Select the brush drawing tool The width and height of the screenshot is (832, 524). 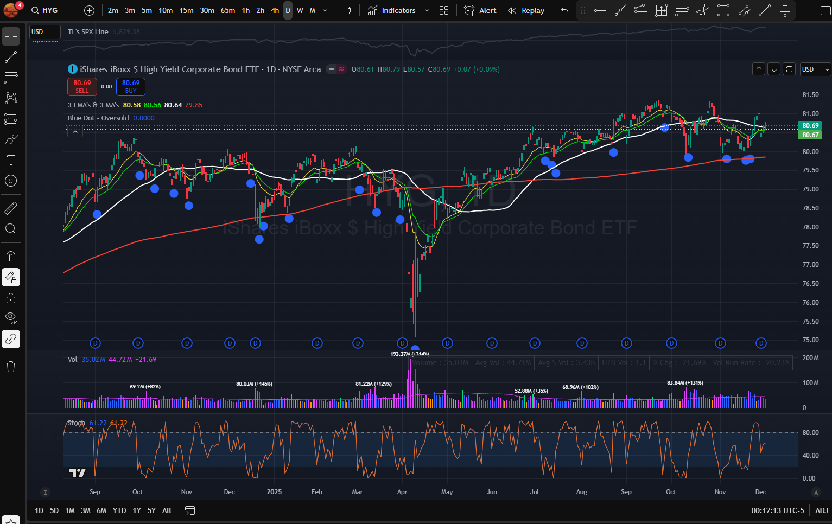11,139
